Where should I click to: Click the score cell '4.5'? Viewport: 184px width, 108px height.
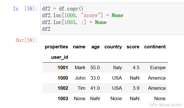click(x=136, y=68)
